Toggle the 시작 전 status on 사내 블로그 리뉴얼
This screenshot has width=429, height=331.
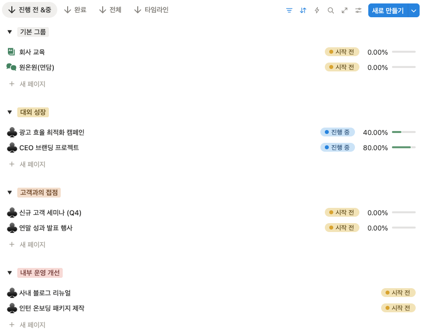click(x=398, y=292)
